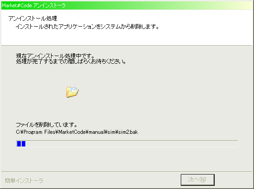Select the アンインストール処理 heading

click(x=33, y=19)
